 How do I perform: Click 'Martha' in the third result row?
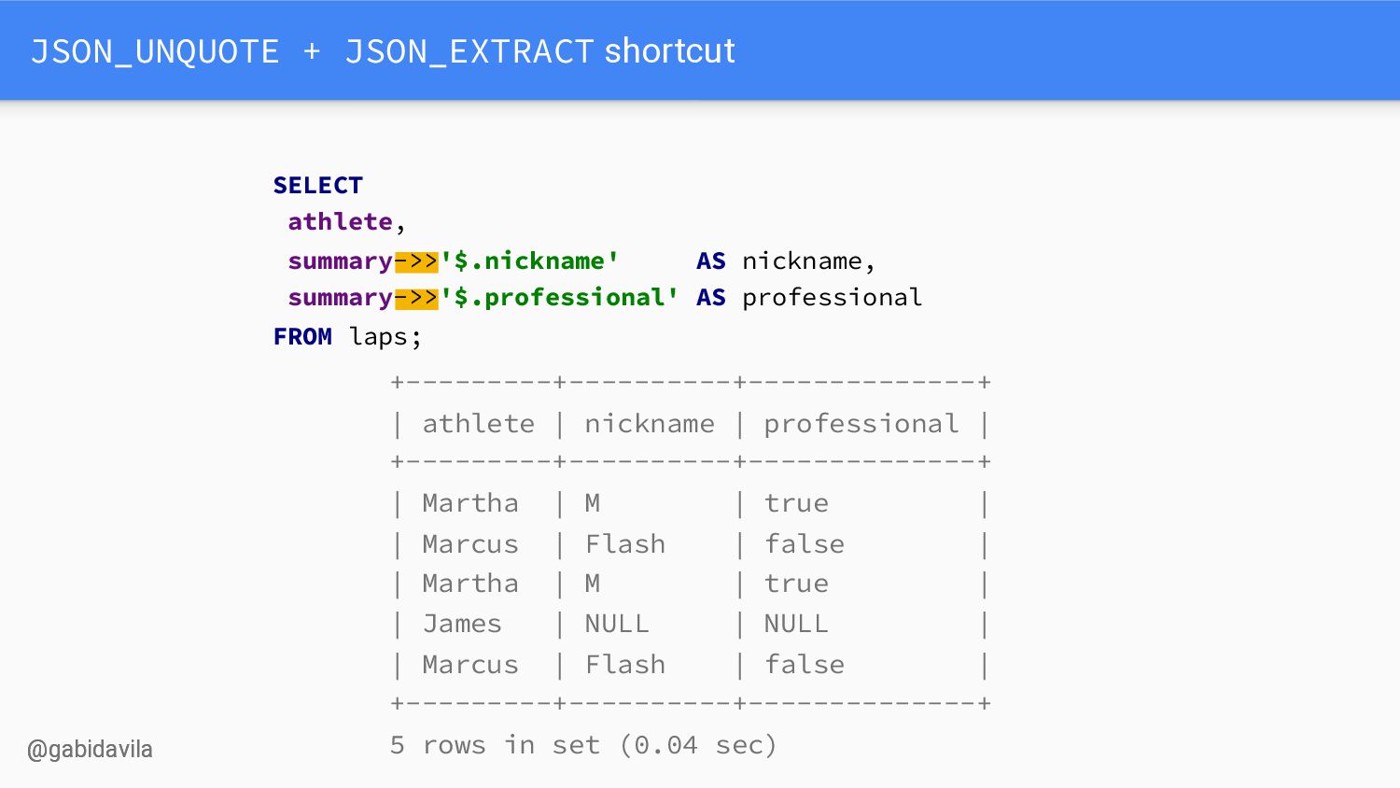click(x=470, y=584)
